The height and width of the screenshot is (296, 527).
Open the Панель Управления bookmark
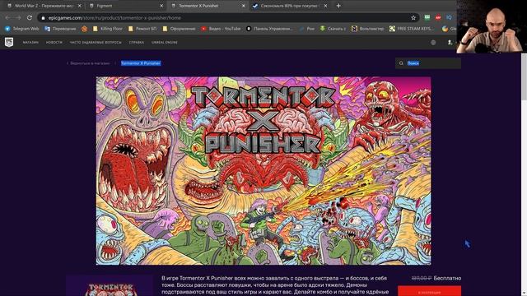[x=269, y=29]
